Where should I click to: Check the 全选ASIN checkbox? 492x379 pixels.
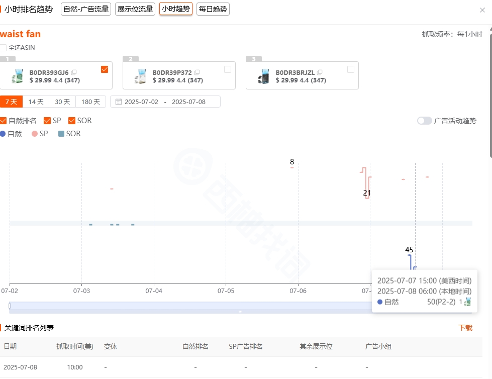coord(3,48)
